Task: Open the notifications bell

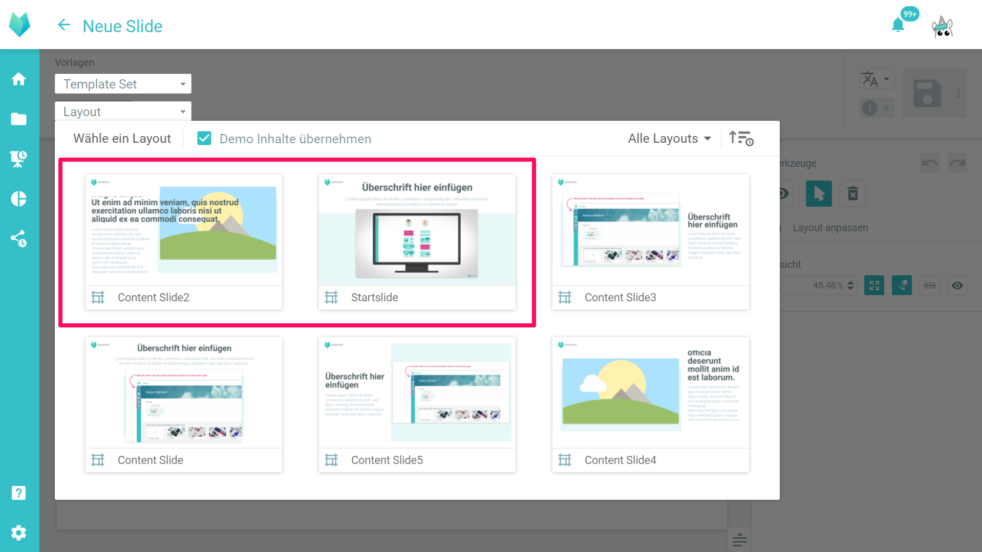Action: point(898,25)
